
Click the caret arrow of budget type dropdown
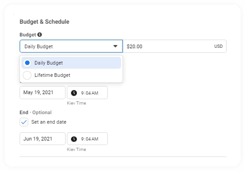115,46
